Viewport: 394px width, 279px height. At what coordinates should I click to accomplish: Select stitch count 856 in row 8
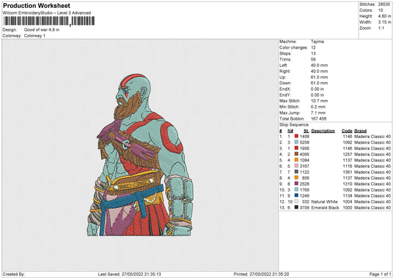pyautogui.click(x=305, y=178)
